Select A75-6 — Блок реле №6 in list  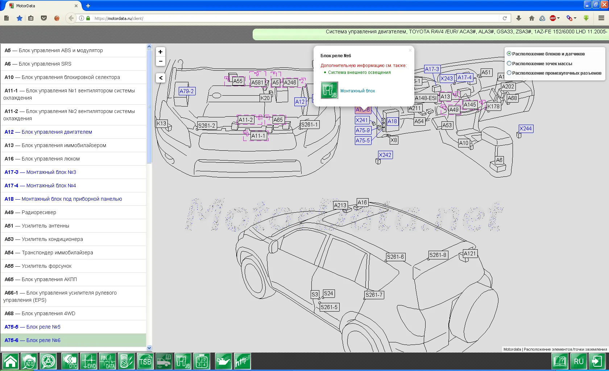[73, 340]
